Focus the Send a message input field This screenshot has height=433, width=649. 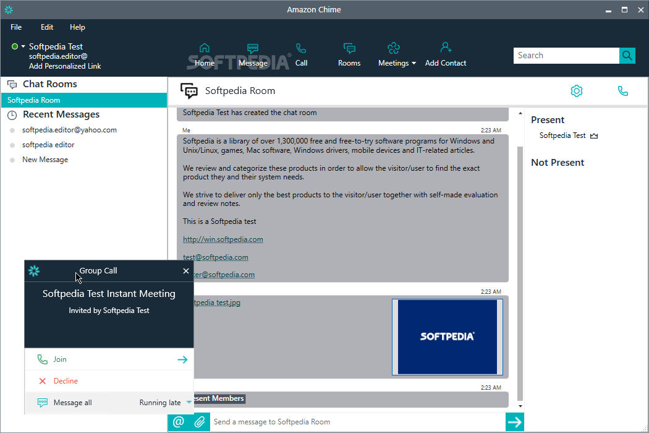coord(358,422)
